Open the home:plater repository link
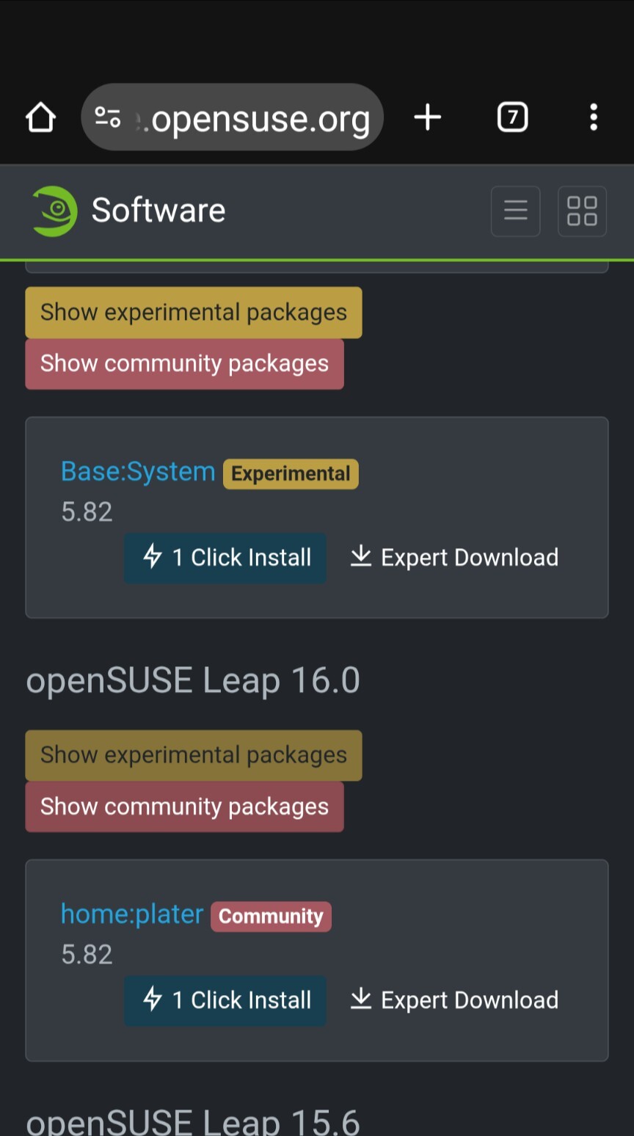Viewport: 634px width, 1136px height. pos(132,914)
